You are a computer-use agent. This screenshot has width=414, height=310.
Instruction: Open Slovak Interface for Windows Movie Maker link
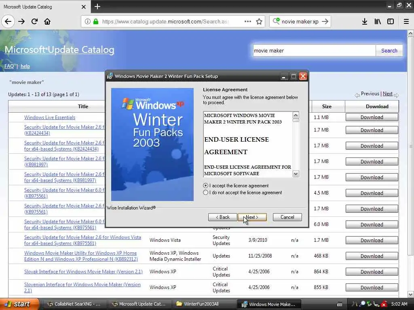pos(83,272)
